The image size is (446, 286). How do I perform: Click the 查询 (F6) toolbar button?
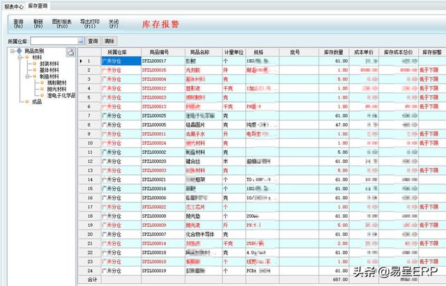point(19,24)
